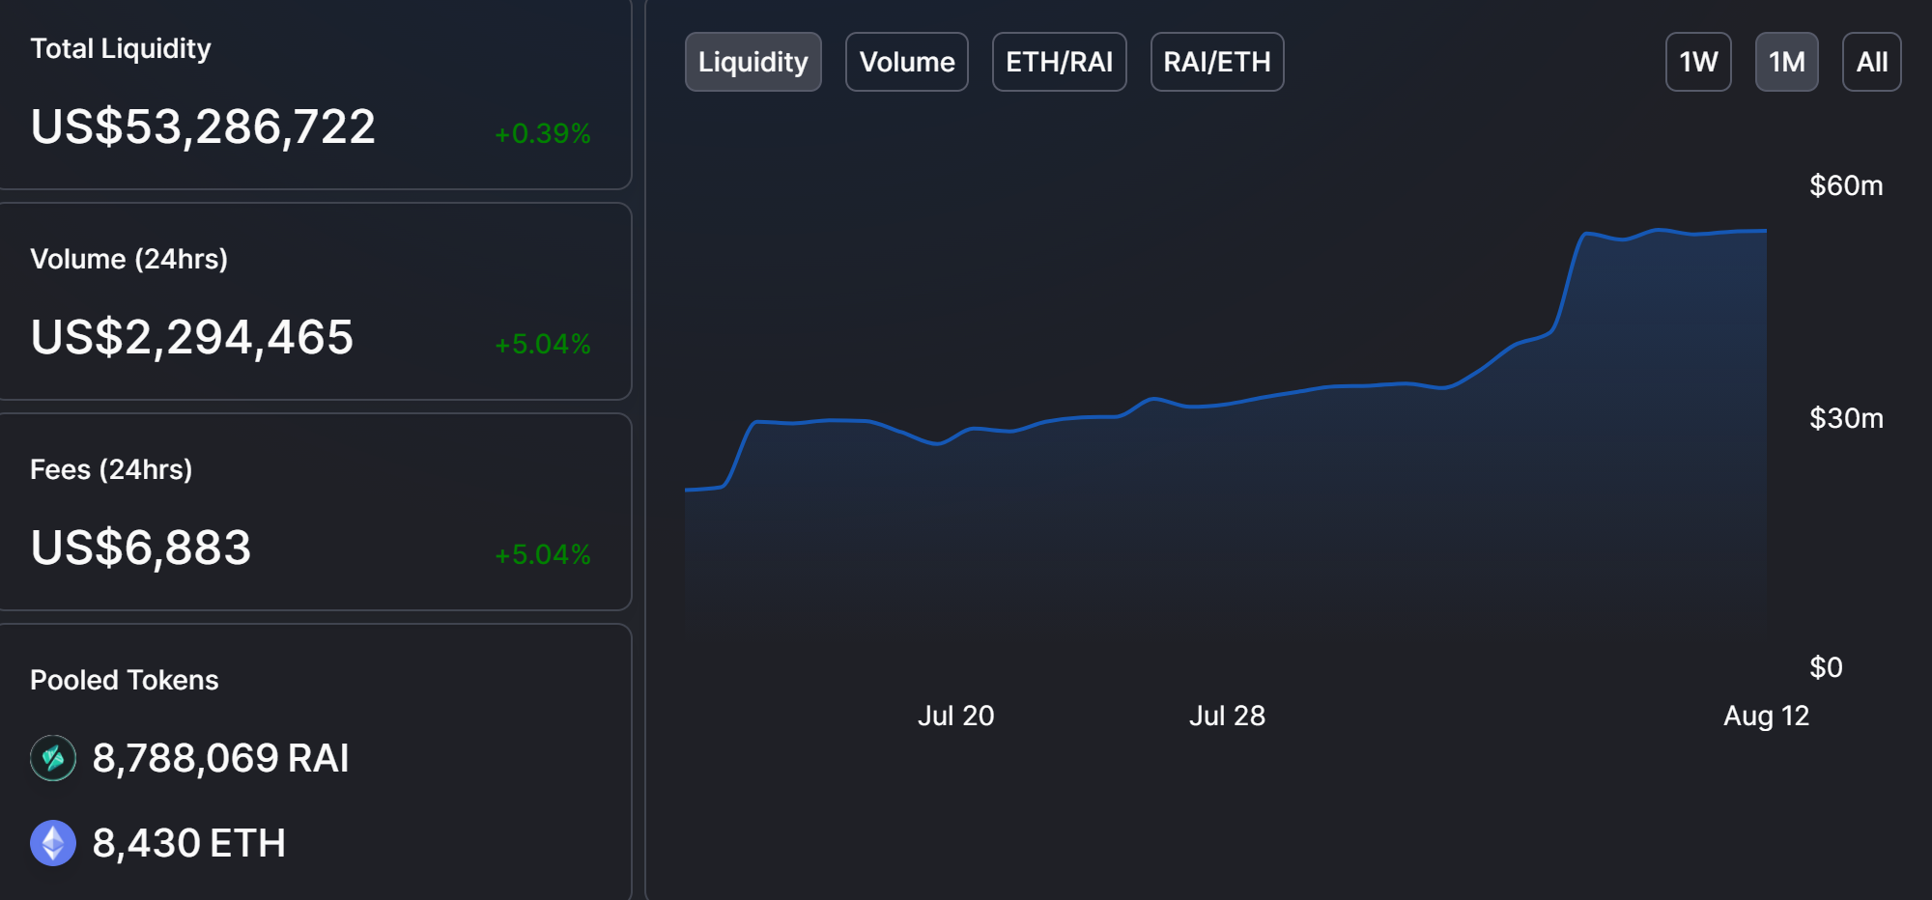Screen dimensions: 1932x900
Task: Click the US$2,294,465 volume value
Action: point(192,337)
